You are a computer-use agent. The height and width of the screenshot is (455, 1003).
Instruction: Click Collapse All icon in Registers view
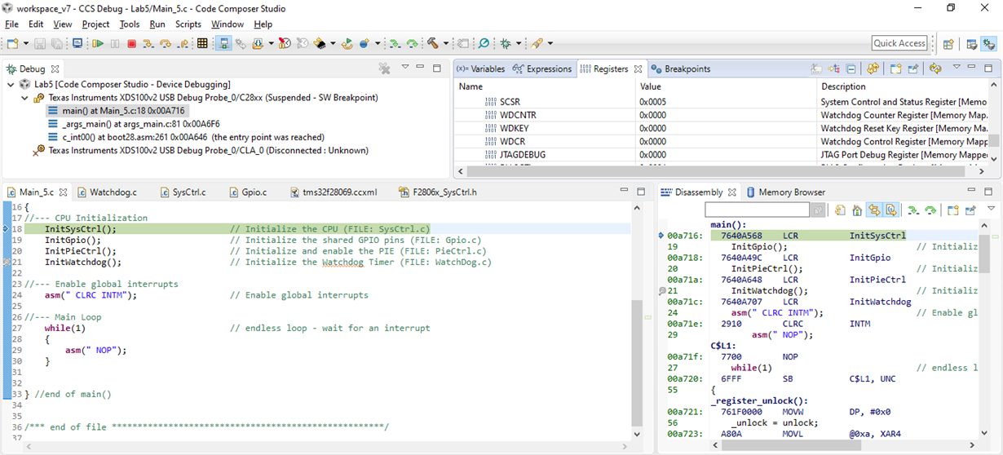coord(851,69)
